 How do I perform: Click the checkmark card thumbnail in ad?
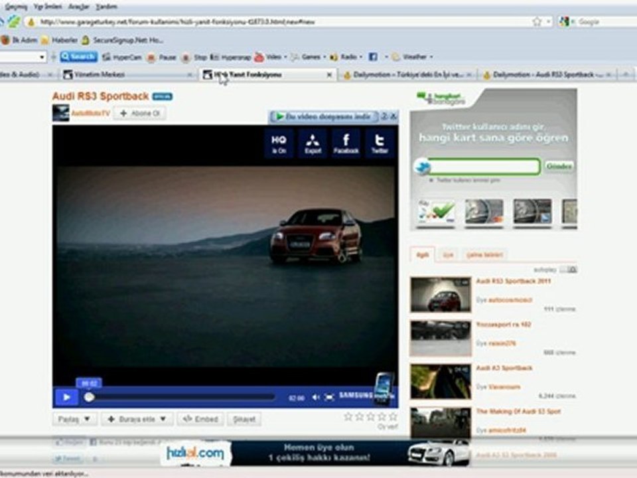click(436, 212)
